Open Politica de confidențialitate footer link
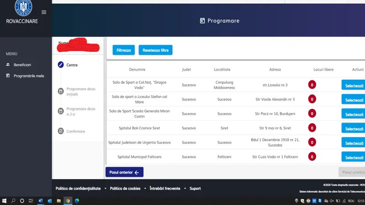Screen dimensions: 365x205 point(78,189)
